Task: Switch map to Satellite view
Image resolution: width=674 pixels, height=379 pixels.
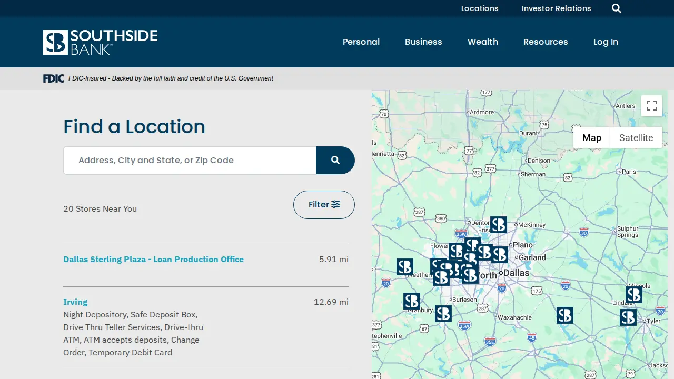Action: [636, 137]
